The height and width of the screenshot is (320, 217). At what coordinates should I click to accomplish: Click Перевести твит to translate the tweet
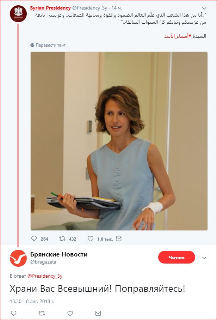[x=48, y=45]
